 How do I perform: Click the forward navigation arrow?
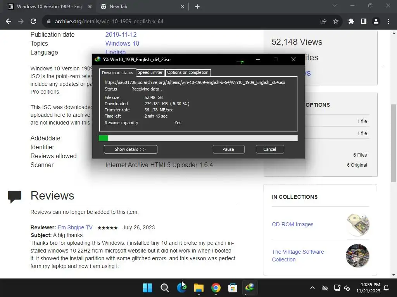pyautogui.click(x=21, y=22)
